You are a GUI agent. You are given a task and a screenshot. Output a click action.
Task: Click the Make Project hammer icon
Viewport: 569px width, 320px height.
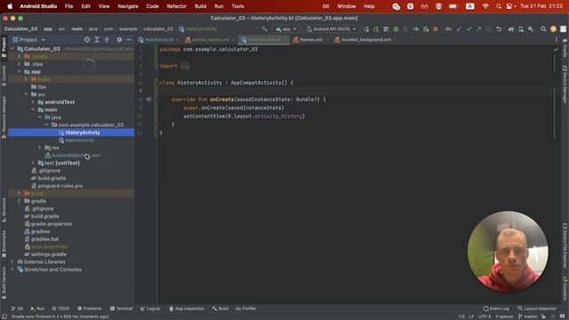(x=265, y=29)
